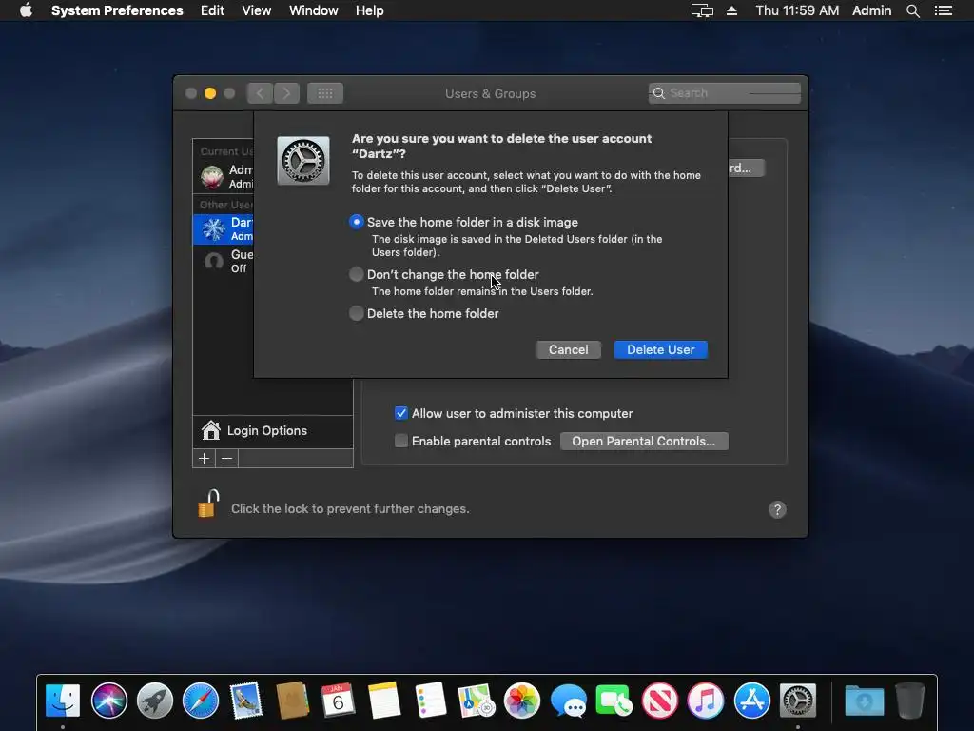Open Reminders from the Dock
974x731 pixels.
click(x=430, y=701)
